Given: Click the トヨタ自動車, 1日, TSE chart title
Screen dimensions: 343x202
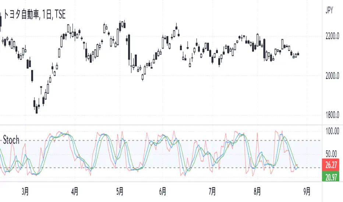Looking at the screenshot, I should (x=35, y=14).
